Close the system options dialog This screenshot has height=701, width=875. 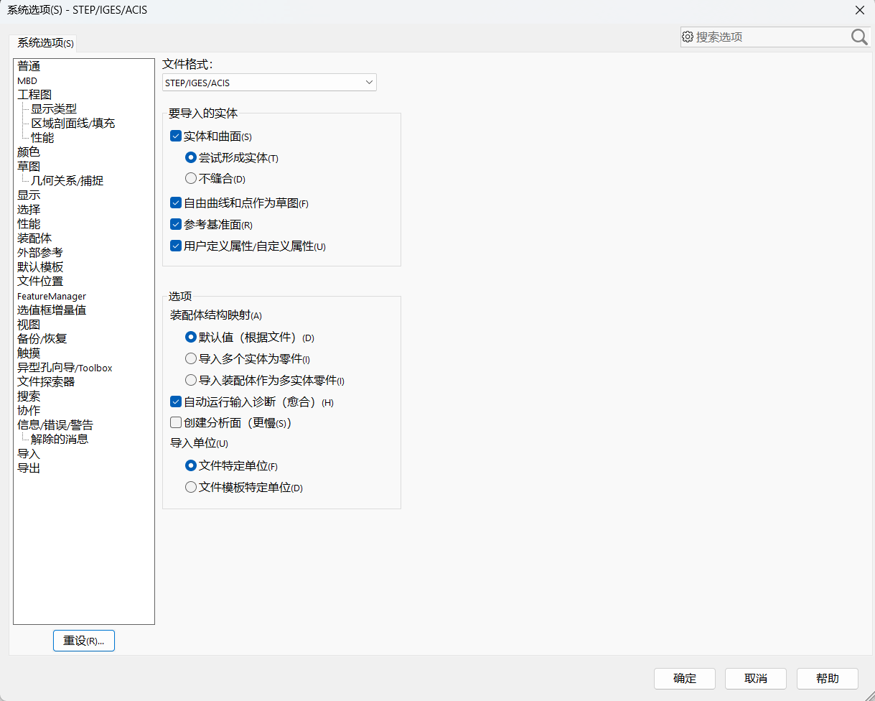click(859, 10)
